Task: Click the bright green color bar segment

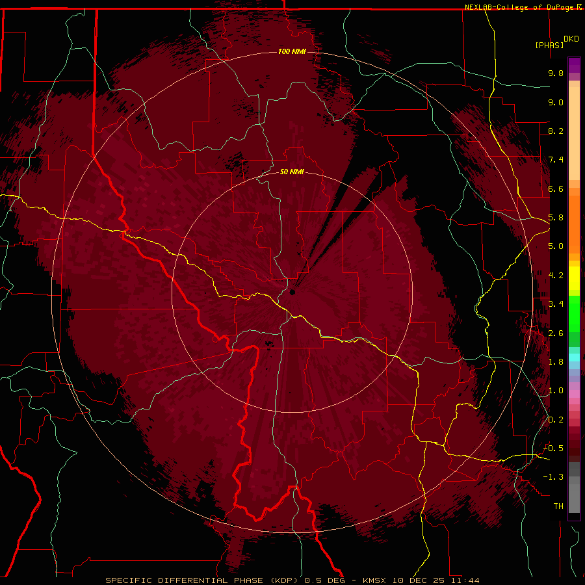Action: coord(574,313)
